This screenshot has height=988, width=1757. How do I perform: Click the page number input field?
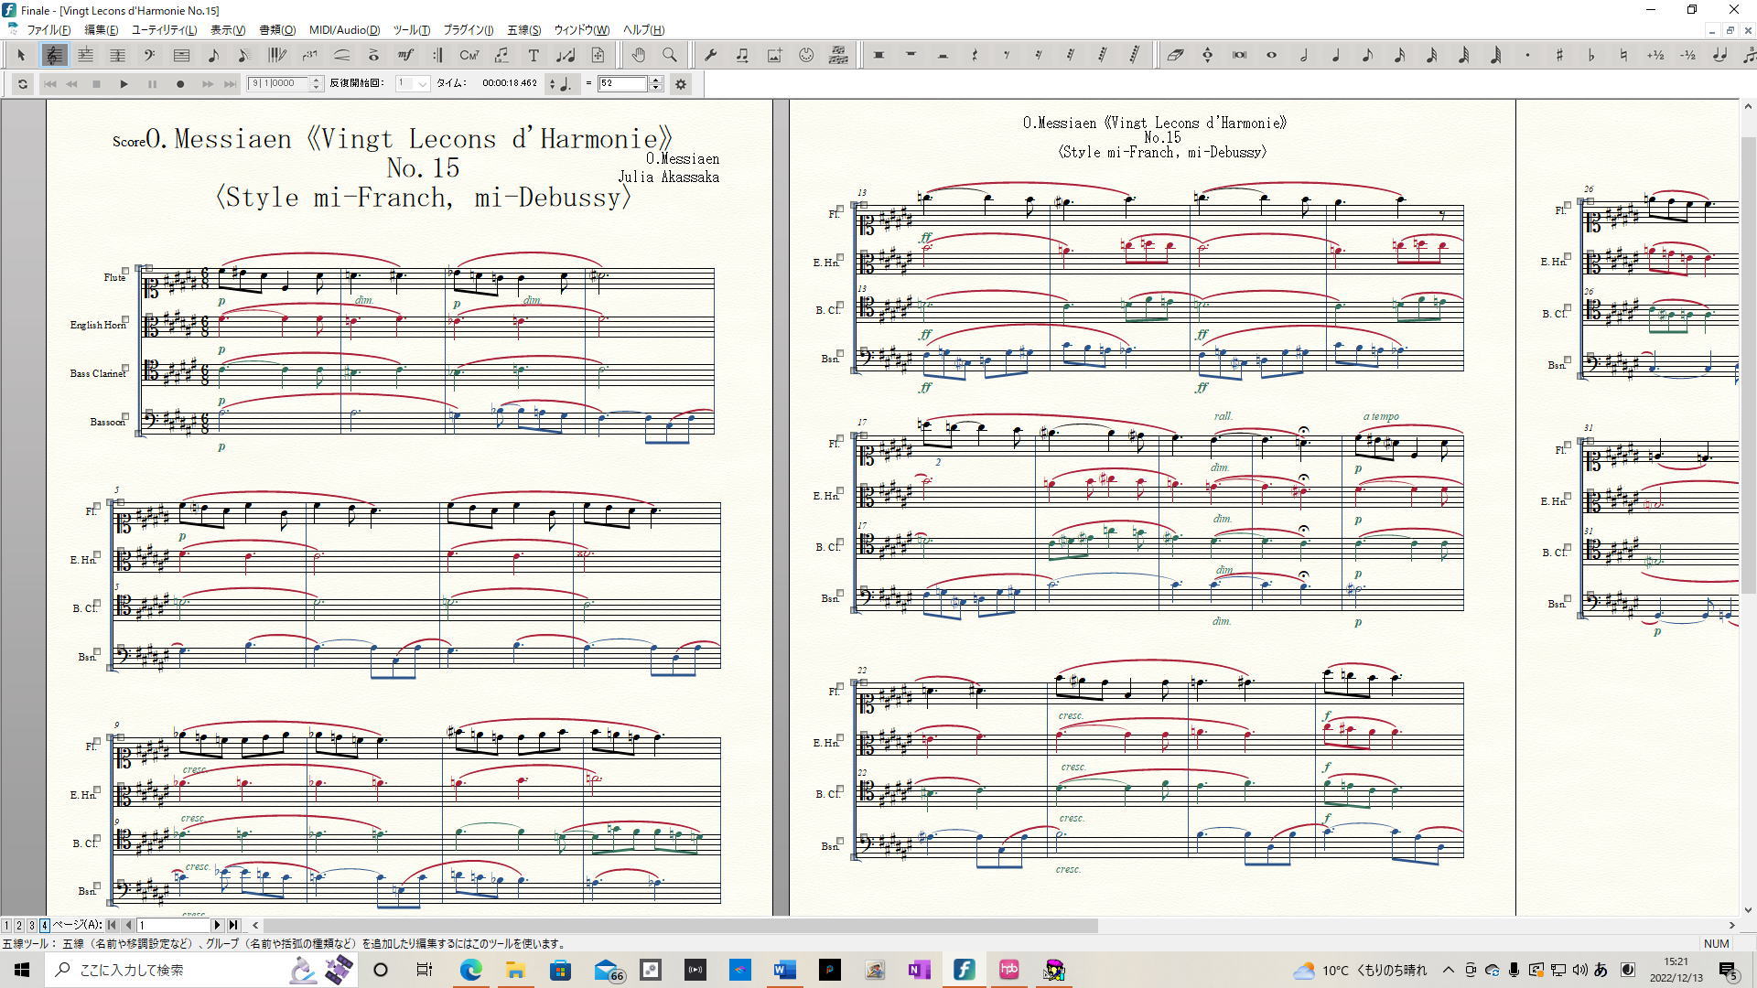[x=173, y=925]
